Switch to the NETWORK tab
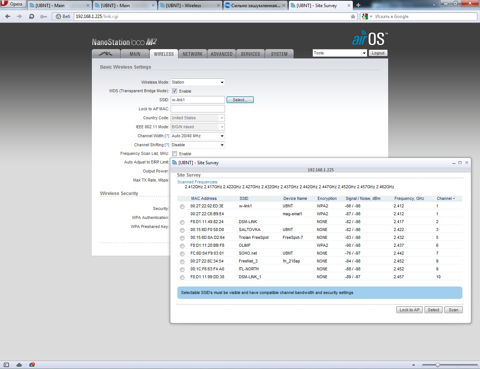Screen dimensions: 480x369 point(192,54)
